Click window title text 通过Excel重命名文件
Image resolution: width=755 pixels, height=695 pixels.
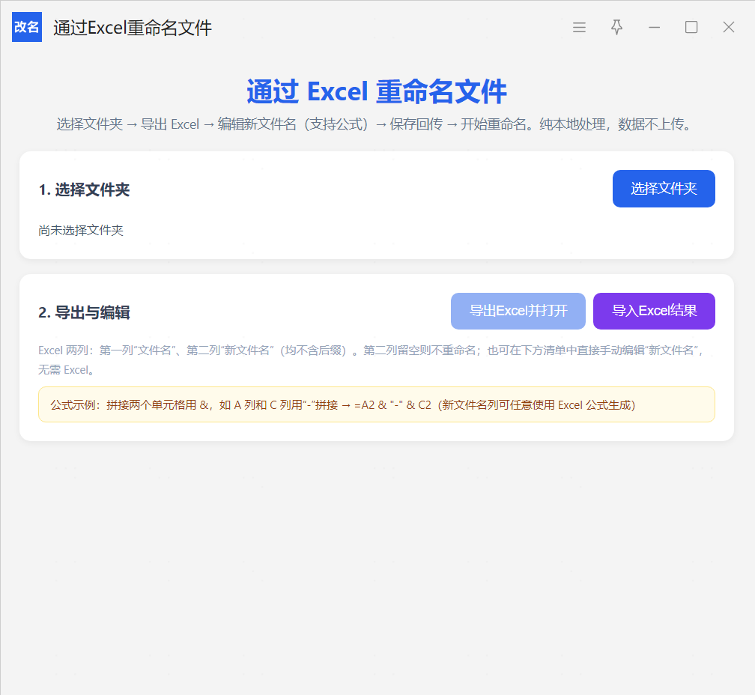(x=133, y=28)
